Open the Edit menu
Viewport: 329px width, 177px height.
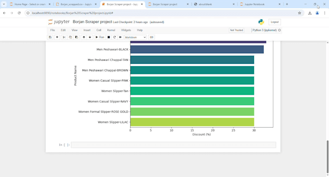point(63,30)
